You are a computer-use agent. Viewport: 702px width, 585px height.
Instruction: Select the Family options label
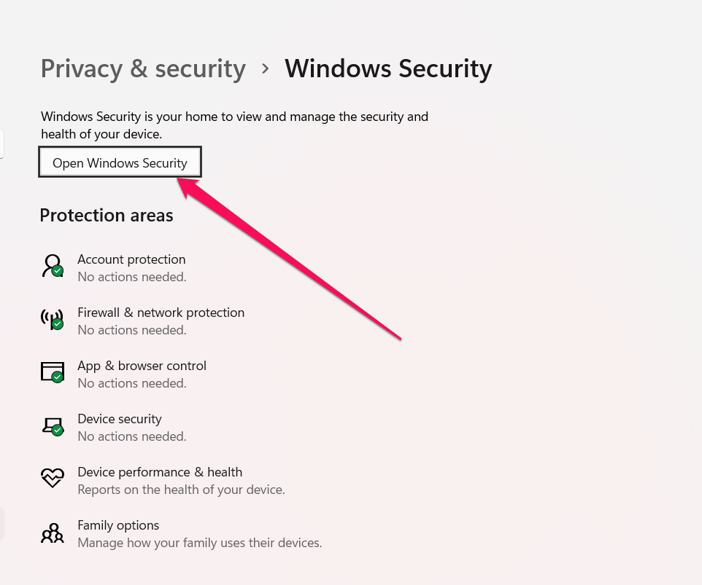coord(118,525)
